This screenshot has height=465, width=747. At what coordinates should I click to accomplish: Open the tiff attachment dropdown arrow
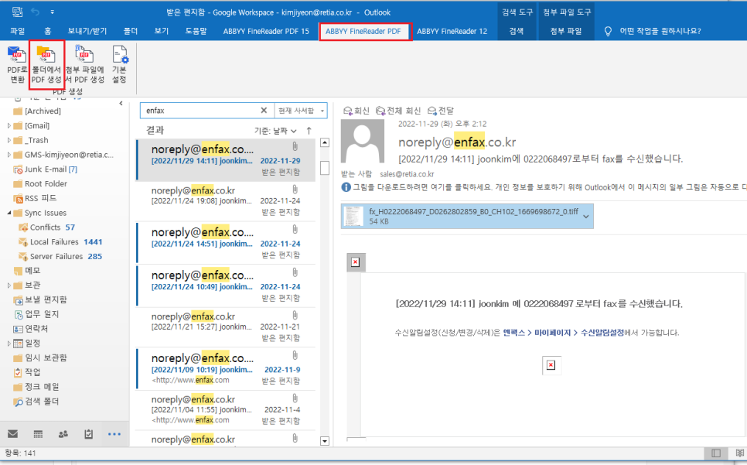pyautogui.click(x=586, y=217)
